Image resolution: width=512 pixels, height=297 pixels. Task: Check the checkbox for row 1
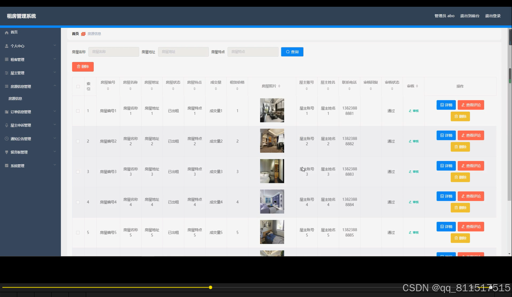(x=78, y=111)
